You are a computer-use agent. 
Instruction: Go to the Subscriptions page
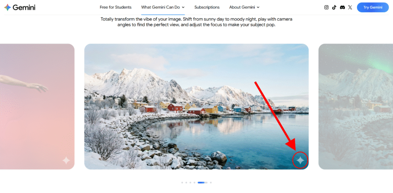(x=207, y=7)
